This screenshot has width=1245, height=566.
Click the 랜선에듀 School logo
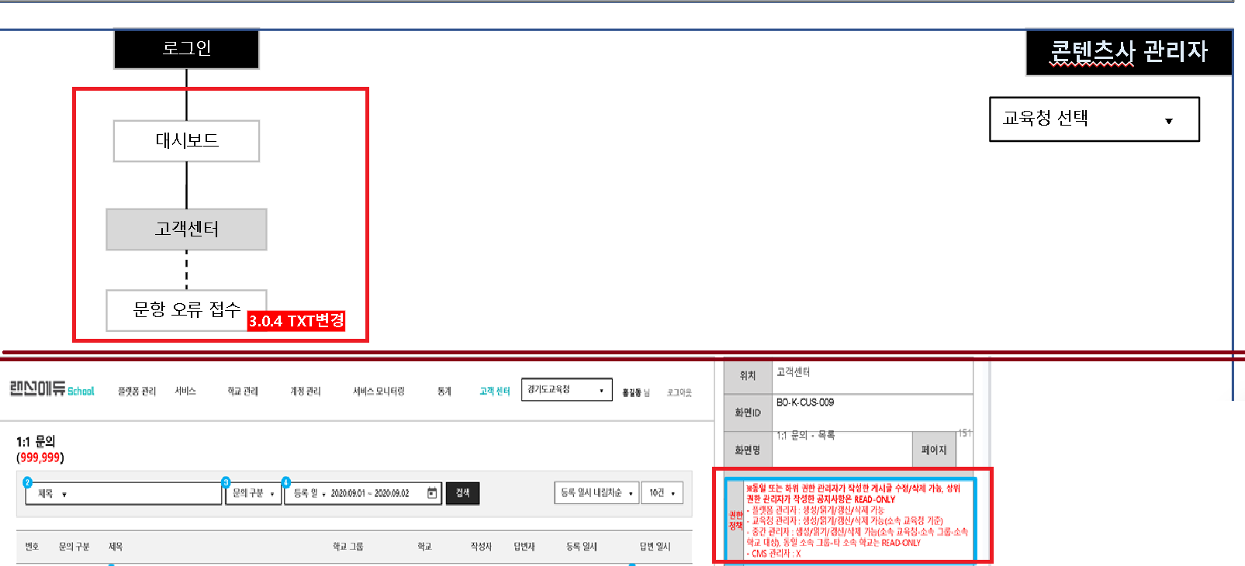[x=52, y=389]
